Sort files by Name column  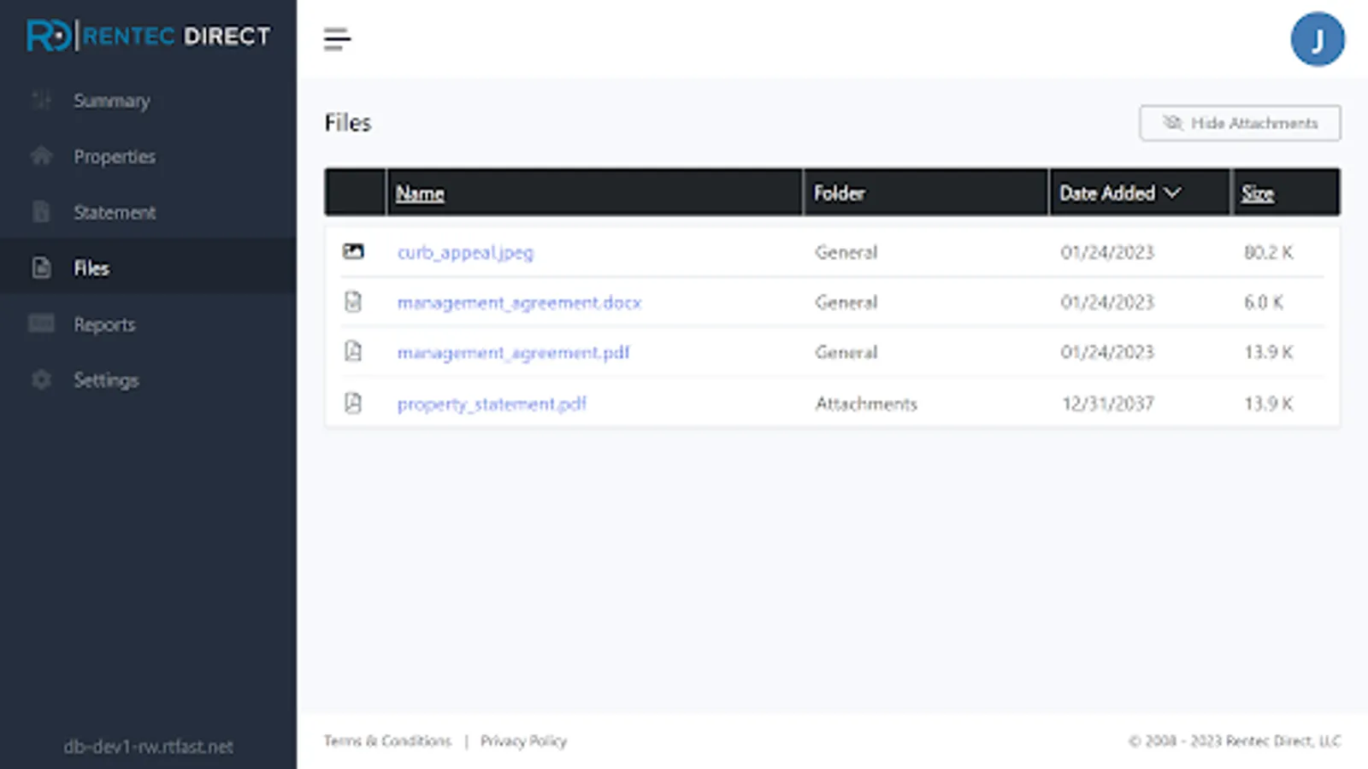(420, 194)
